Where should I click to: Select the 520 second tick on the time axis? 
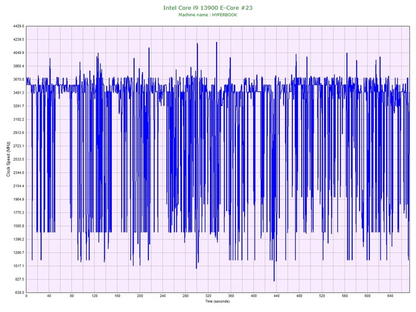pos(322,296)
